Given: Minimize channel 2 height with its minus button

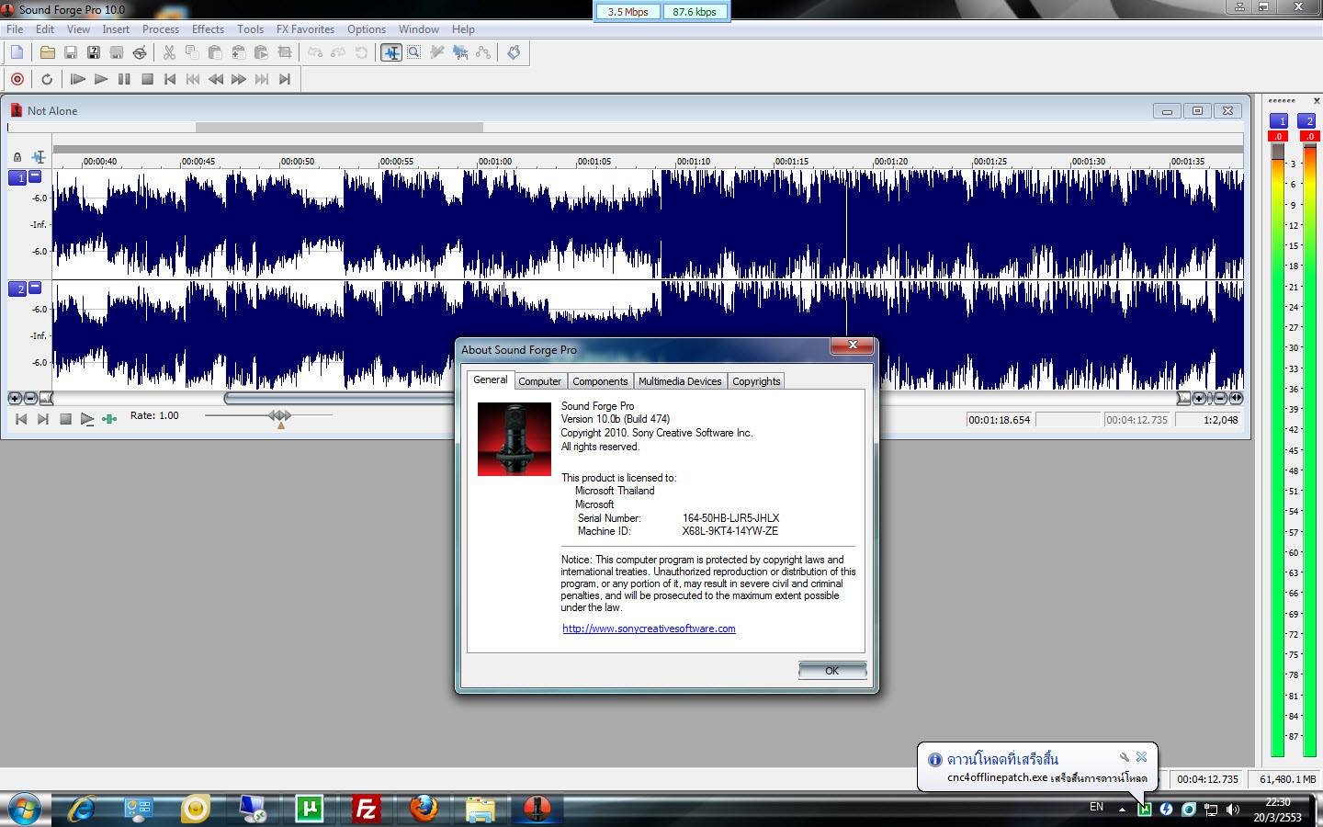Looking at the screenshot, I should tap(35, 287).
